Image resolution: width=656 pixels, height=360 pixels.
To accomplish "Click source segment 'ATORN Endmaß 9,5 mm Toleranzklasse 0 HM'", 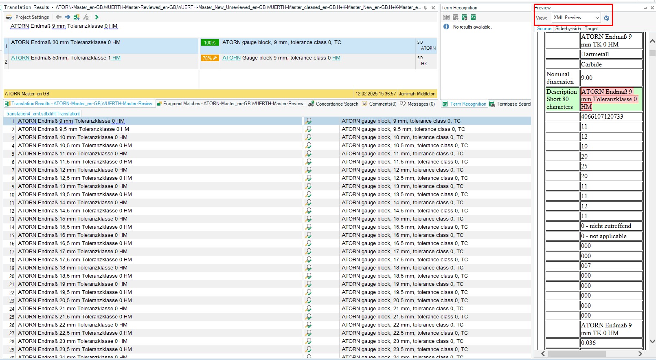I will tap(73, 129).
